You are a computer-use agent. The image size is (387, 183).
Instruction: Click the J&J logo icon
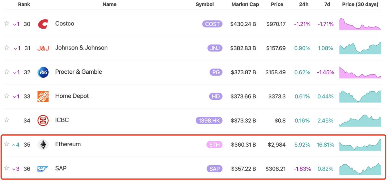[43, 48]
